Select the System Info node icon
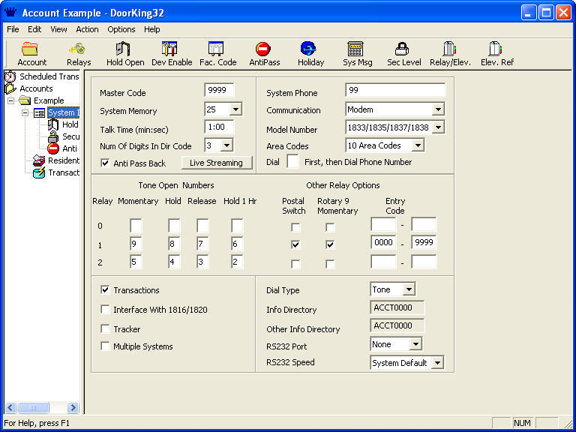This screenshot has height=432, width=576. pos(39,112)
